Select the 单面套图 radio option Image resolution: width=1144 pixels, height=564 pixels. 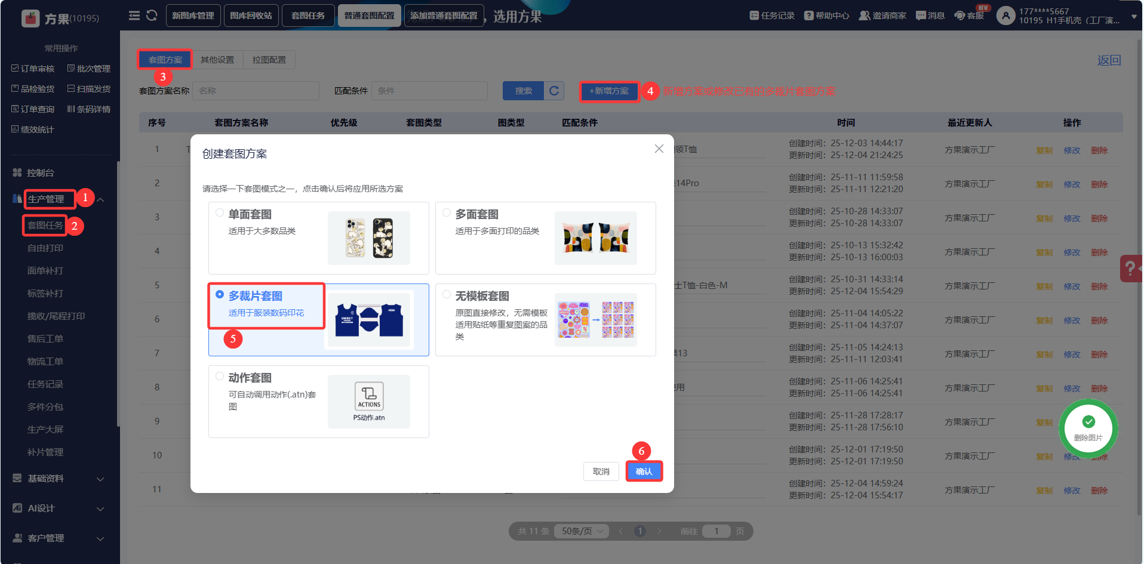click(220, 213)
